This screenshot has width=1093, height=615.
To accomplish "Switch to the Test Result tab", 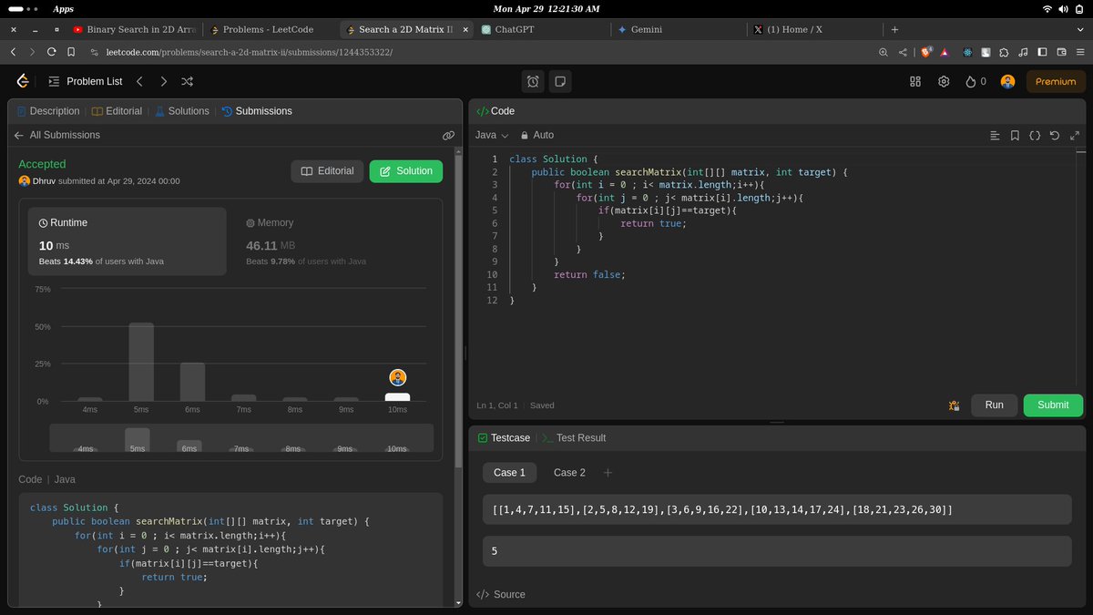I will click(573, 438).
